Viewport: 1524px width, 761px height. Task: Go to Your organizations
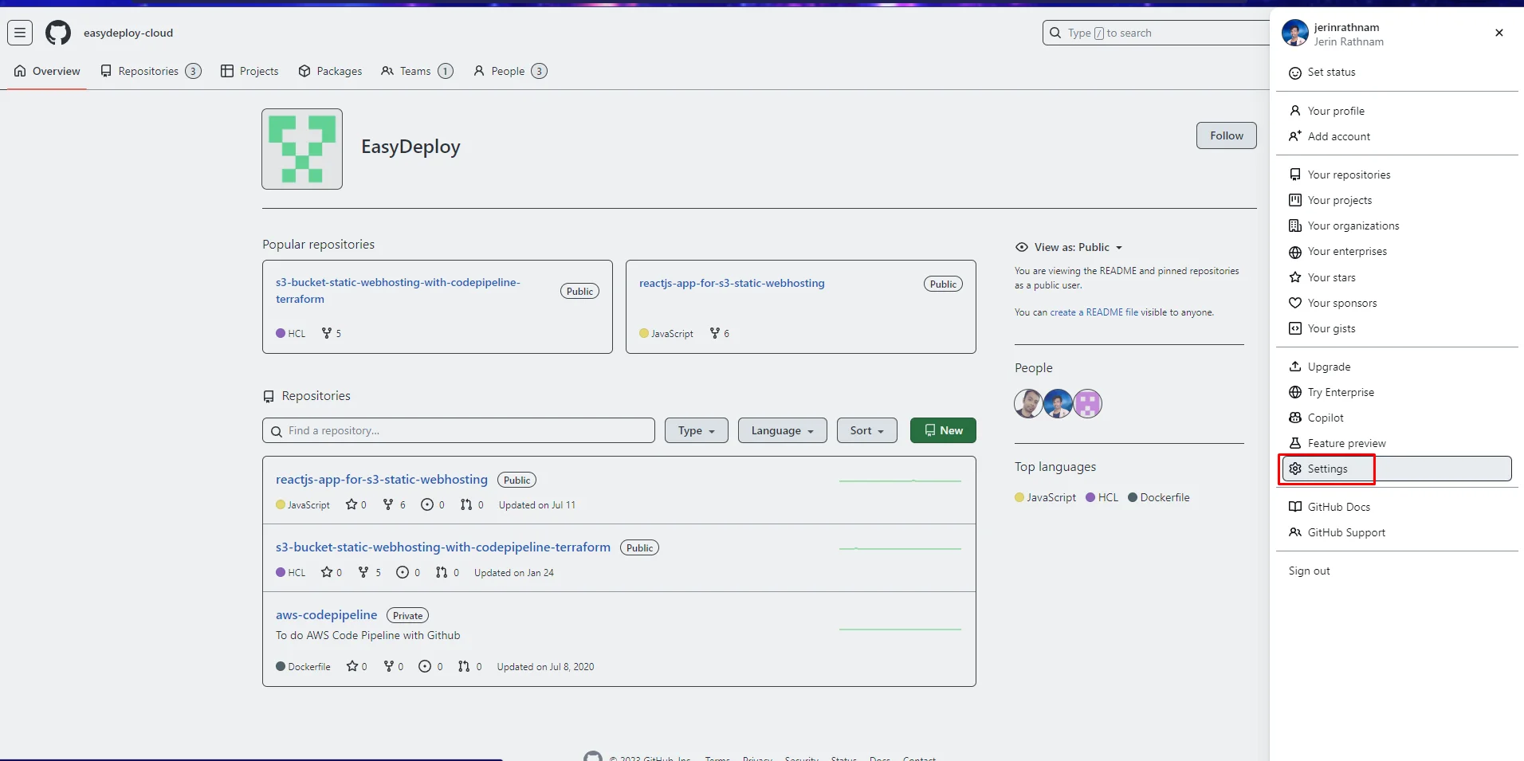click(x=1396, y=226)
